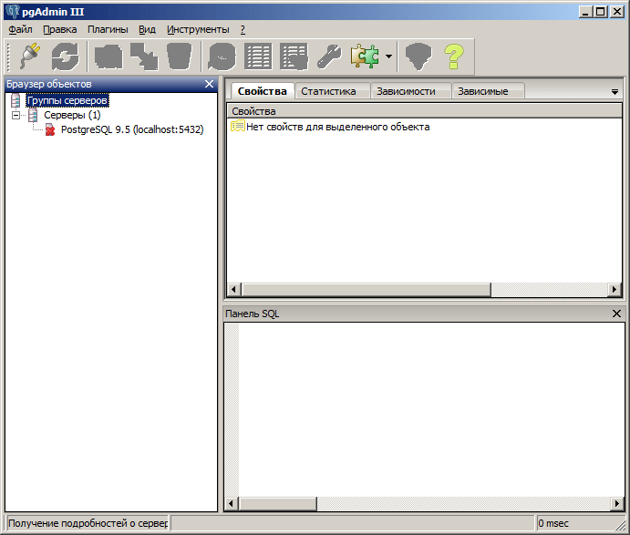Click the Guru hint toolbar icon
This screenshot has width=630, height=535.
pos(418,57)
